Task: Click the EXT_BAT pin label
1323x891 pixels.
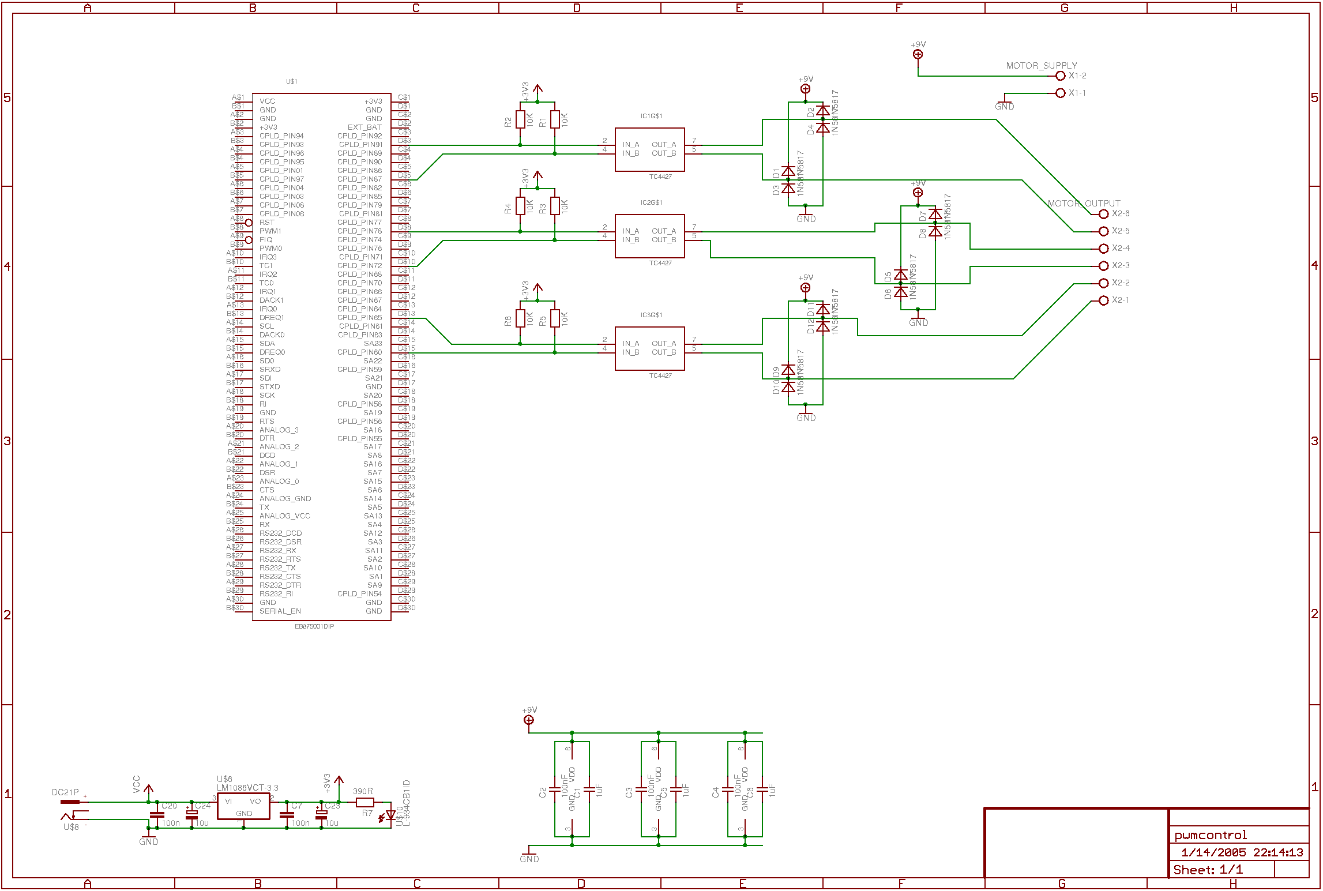Action: [364, 127]
